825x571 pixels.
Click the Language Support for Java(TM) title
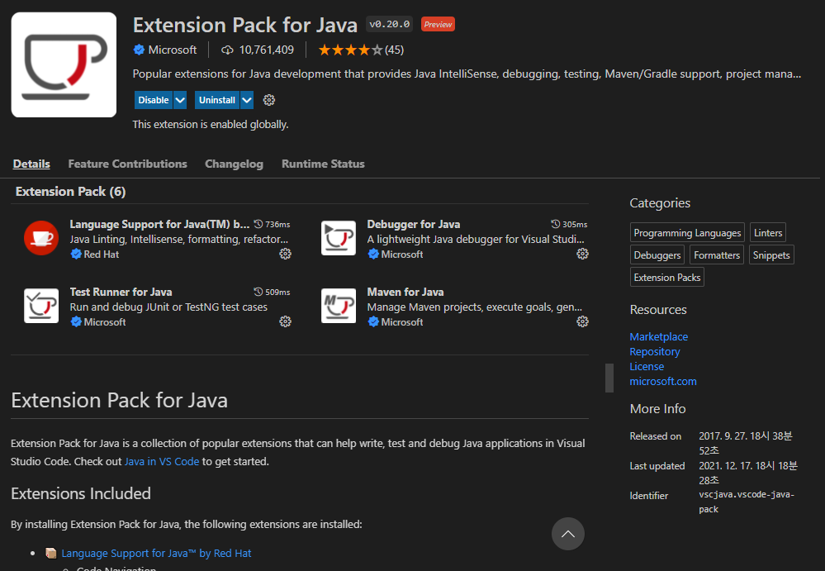159,224
